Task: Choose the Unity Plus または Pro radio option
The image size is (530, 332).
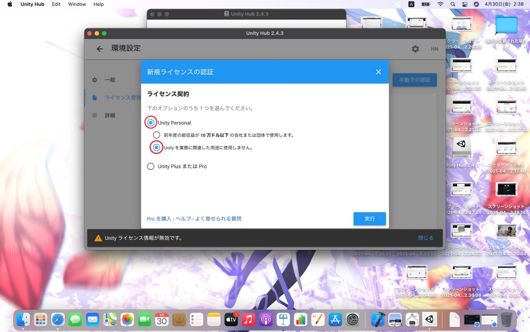Action: [150, 166]
